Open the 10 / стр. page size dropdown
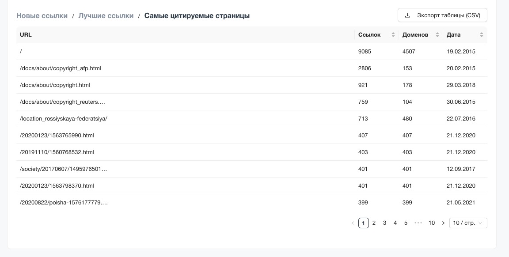 (468, 223)
